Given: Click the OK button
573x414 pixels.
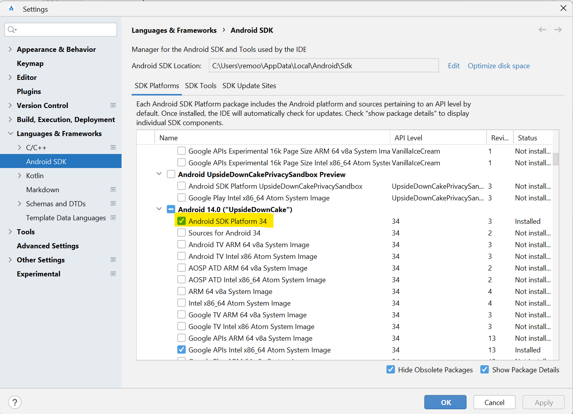Looking at the screenshot, I should 445,402.
